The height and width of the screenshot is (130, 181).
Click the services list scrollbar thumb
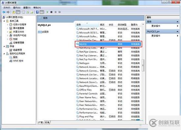coord(143,65)
